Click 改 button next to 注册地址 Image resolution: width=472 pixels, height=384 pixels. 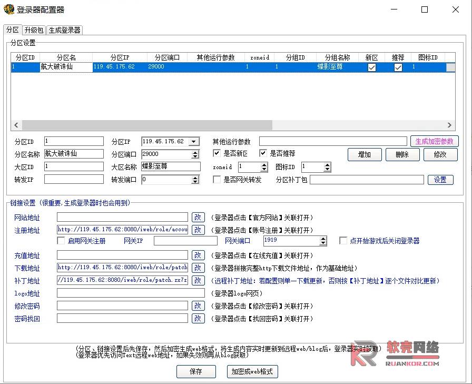pos(198,230)
